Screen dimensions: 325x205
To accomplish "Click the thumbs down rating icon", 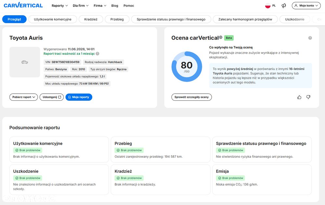I will [x=308, y=97].
